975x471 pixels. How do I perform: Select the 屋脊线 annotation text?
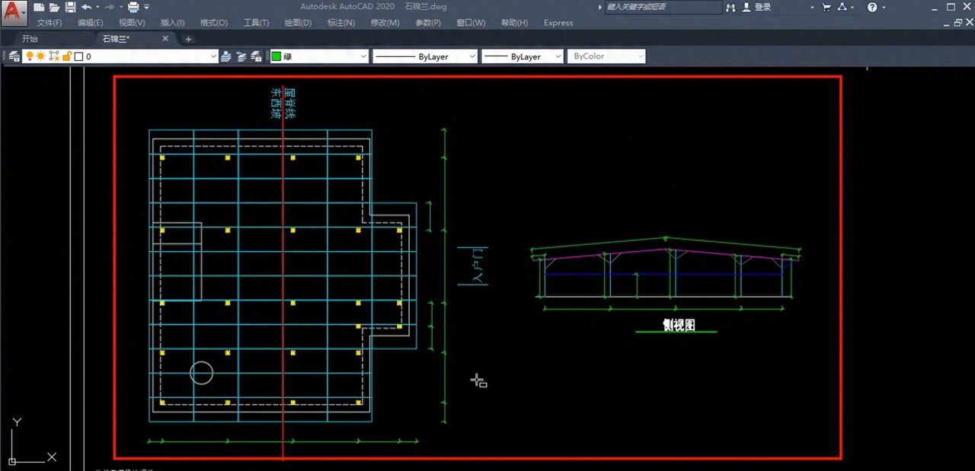pos(289,104)
